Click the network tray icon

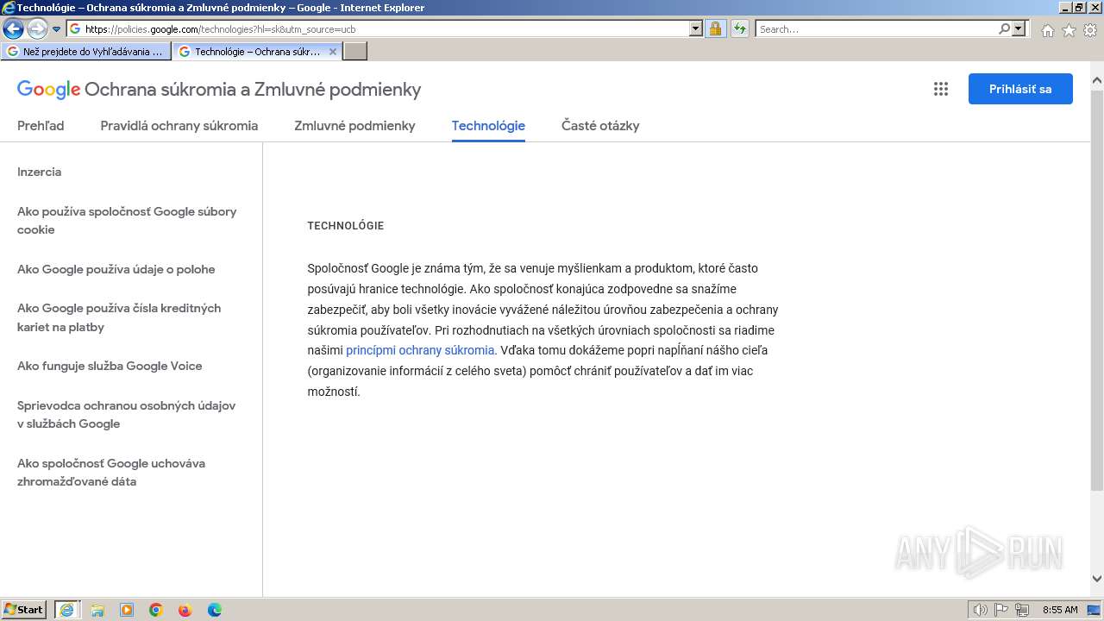1022,610
